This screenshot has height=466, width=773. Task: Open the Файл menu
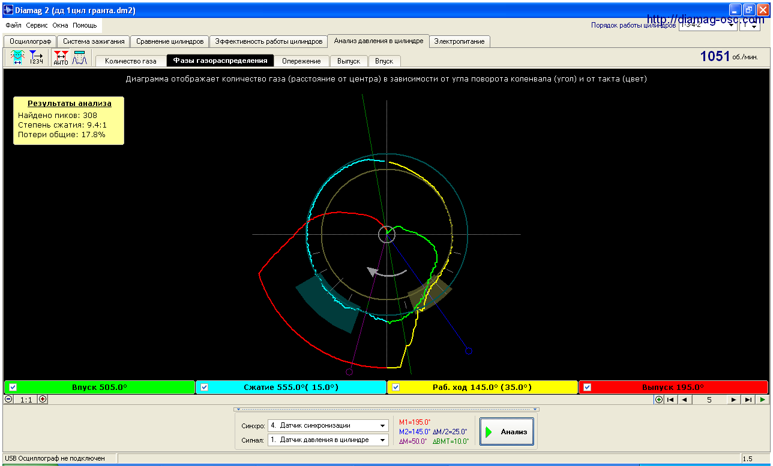click(x=13, y=26)
